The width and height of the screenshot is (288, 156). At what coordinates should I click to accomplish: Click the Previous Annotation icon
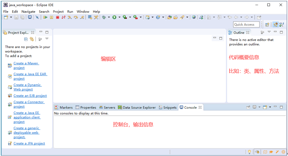[x=219, y=17]
